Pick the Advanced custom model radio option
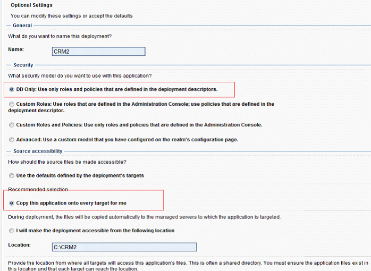Image resolution: width=371 pixels, height=271 pixels. pos(11,140)
